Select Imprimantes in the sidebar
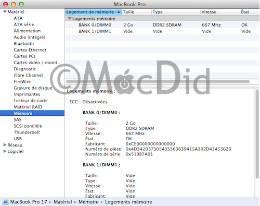Image resolution: width=260 pixels, height=206 pixels. 27,94
